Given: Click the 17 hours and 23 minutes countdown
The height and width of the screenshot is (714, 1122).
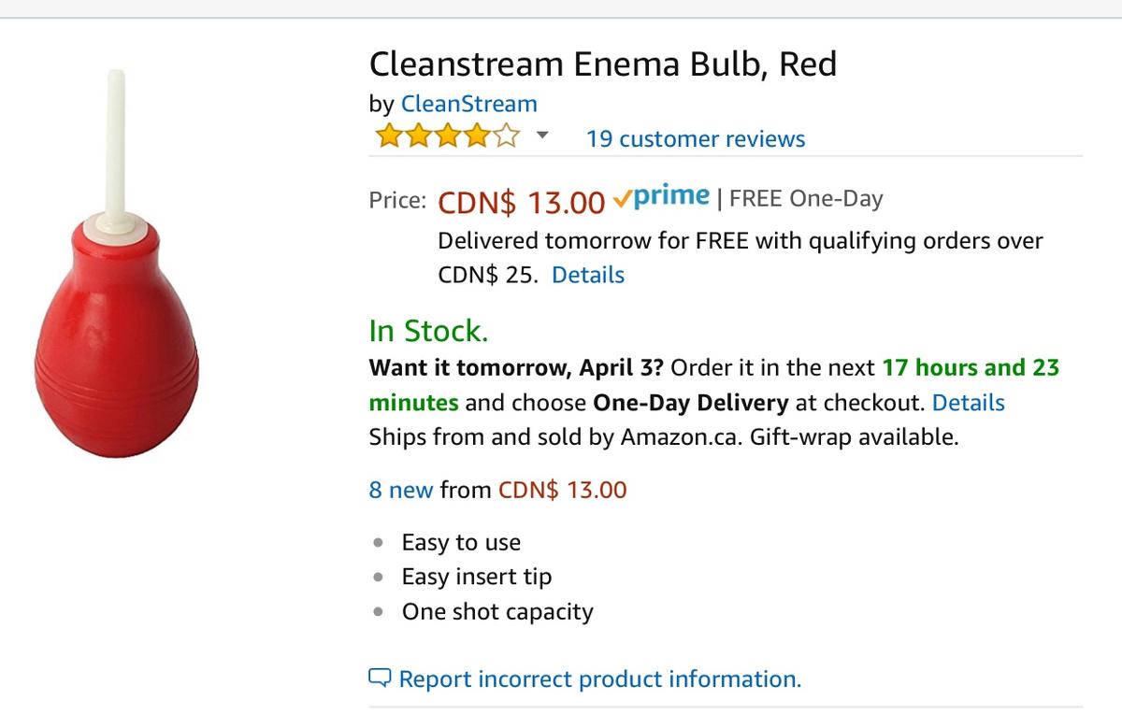Looking at the screenshot, I should point(970,367).
